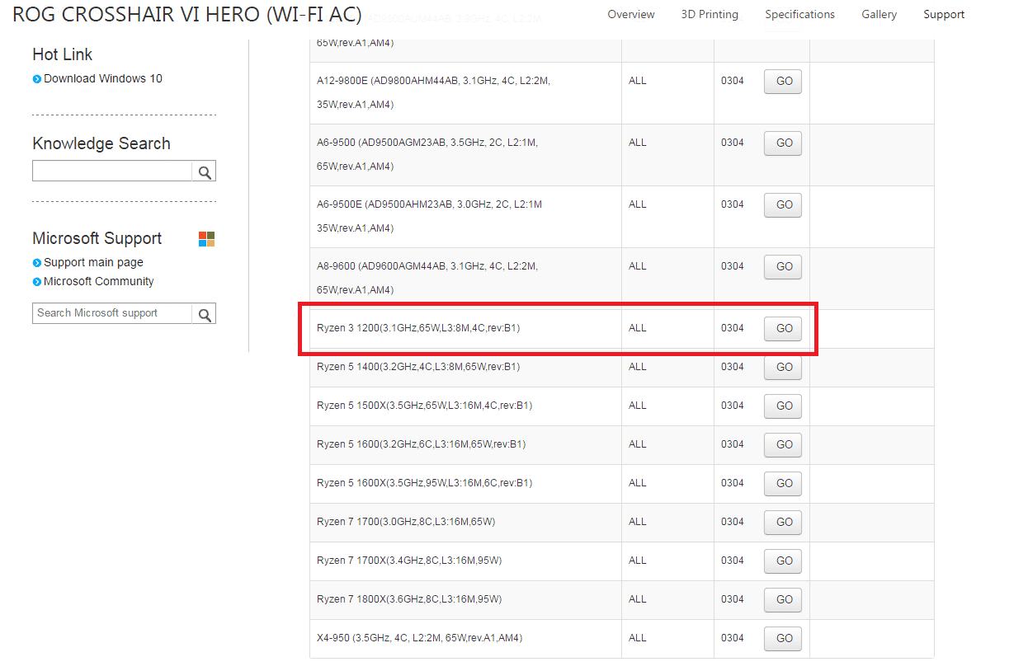The height and width of the screenshot is (671, 1028).
Task: Click the Knowledge Search magnifier icon
Action: click(x=205, y=171)
